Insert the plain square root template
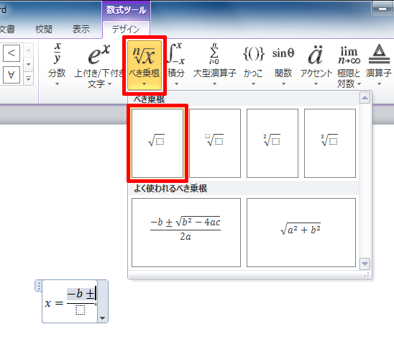The image size is (394, 337). pos(157,143)
